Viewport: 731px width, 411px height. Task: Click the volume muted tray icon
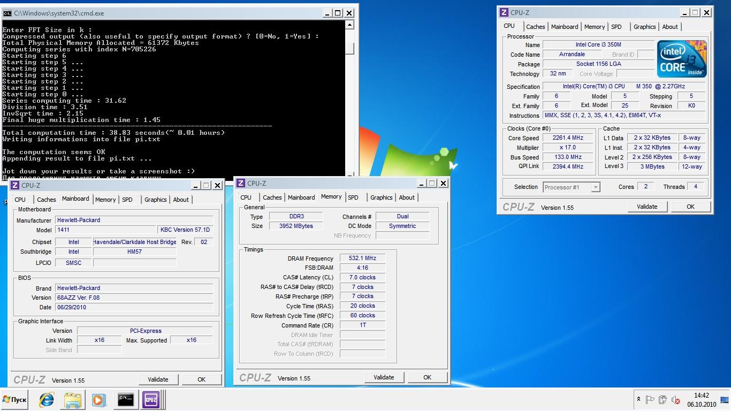coord(675,400)
